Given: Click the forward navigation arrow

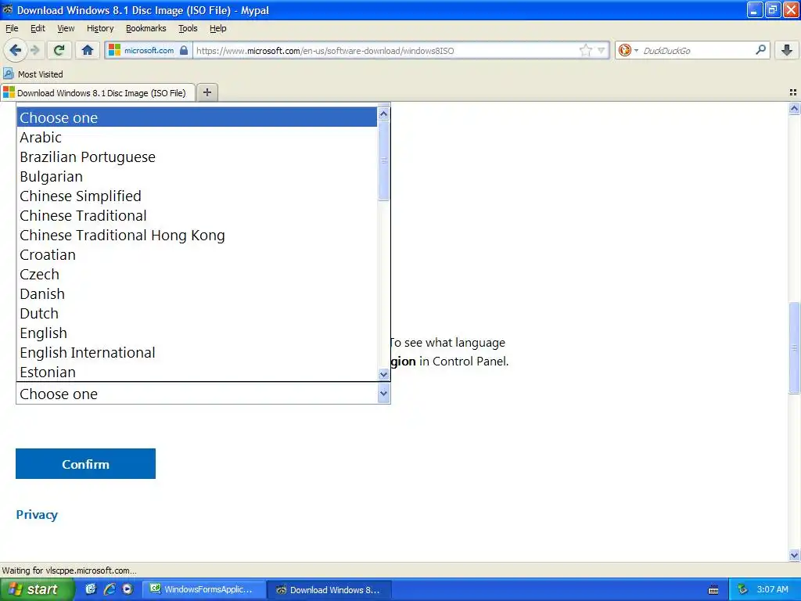Looking at the screenshot, I should pyautogui.click(x=35, y=50).
